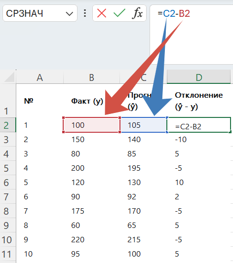Click the Select All corner triangle

[9, 77]
